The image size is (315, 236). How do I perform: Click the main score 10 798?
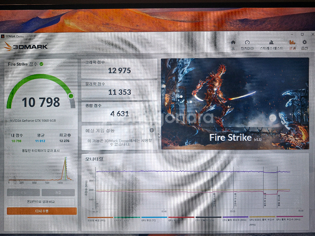point(41,102)
